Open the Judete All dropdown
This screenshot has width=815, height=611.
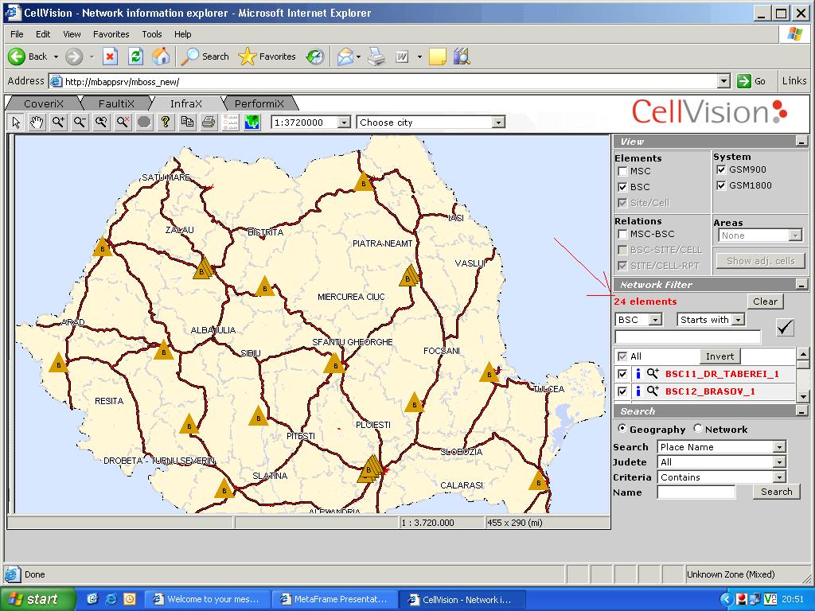click(x=778, y=462)
